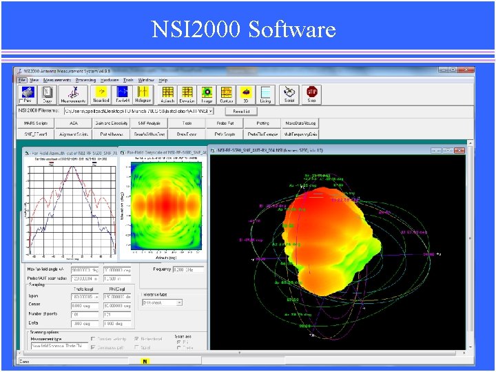Select the Phi scan axis radio button
This screenshot has height=372, width=496.
pyautogui.click(x=179, y=342)
